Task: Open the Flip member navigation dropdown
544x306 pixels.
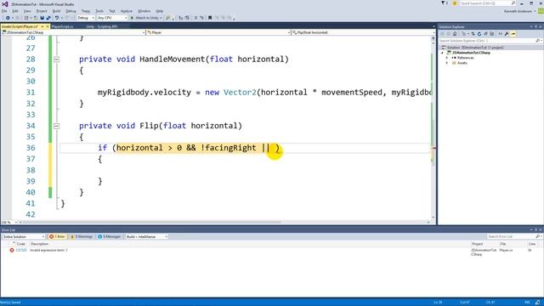Action: coord(363,32)
